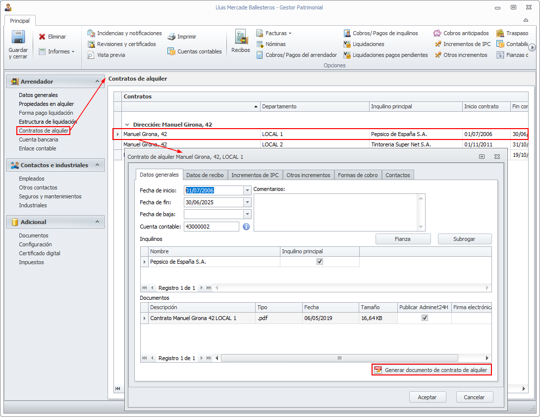This screenshot has width=540, height=417.
Task: Click the Imprimir printer icon
Action: 171,37
